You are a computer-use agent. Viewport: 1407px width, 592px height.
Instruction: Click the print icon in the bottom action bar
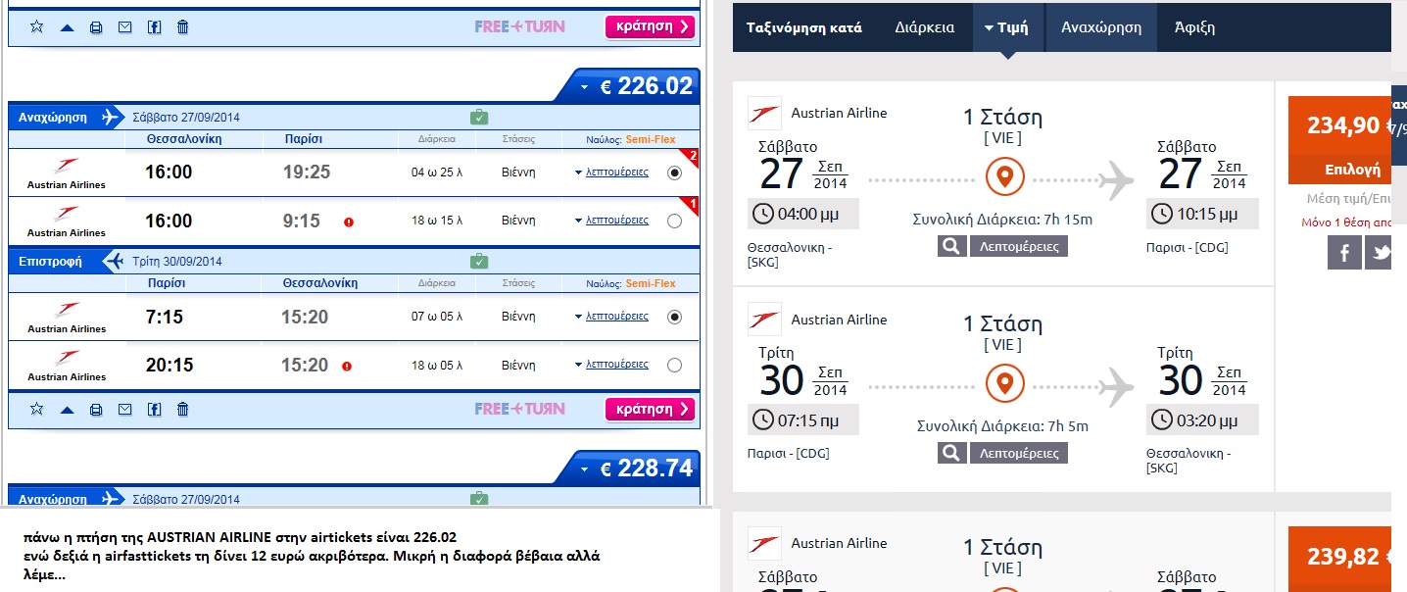[x=96, y=410]
